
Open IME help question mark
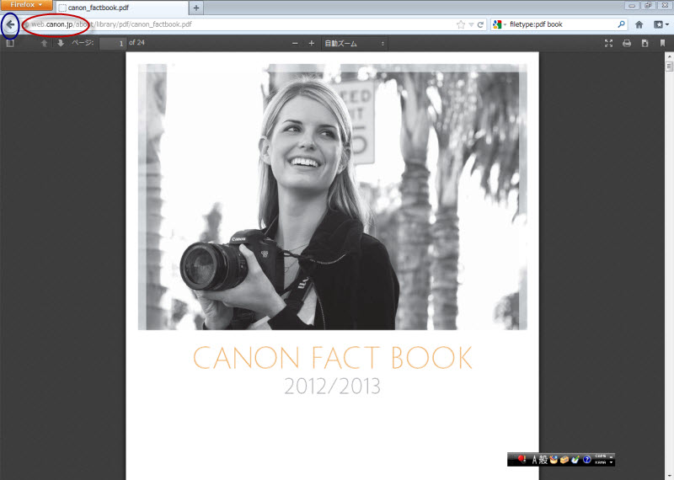586,460
